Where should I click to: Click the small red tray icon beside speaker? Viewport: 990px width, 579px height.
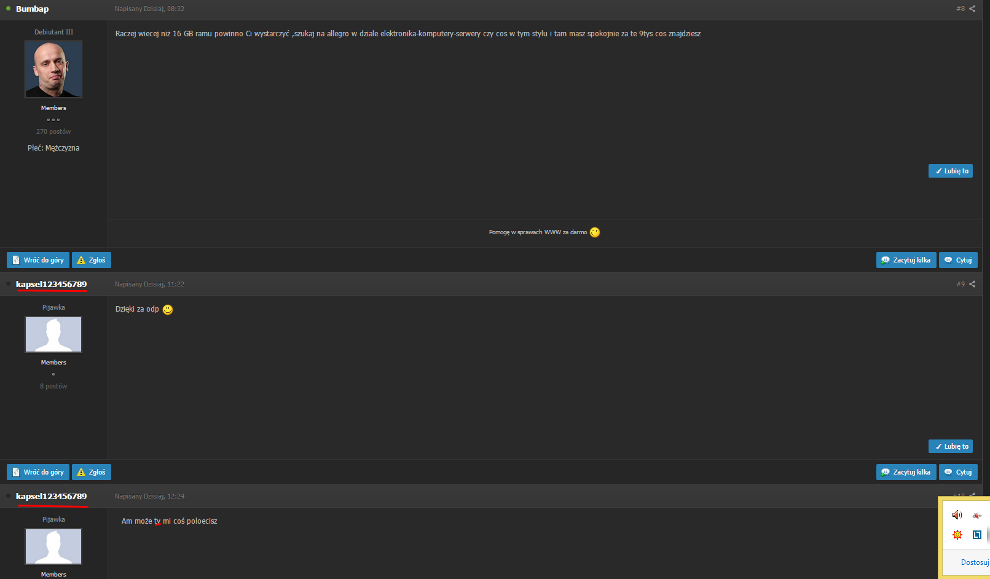pyautogui.click(x=977, y=516)
